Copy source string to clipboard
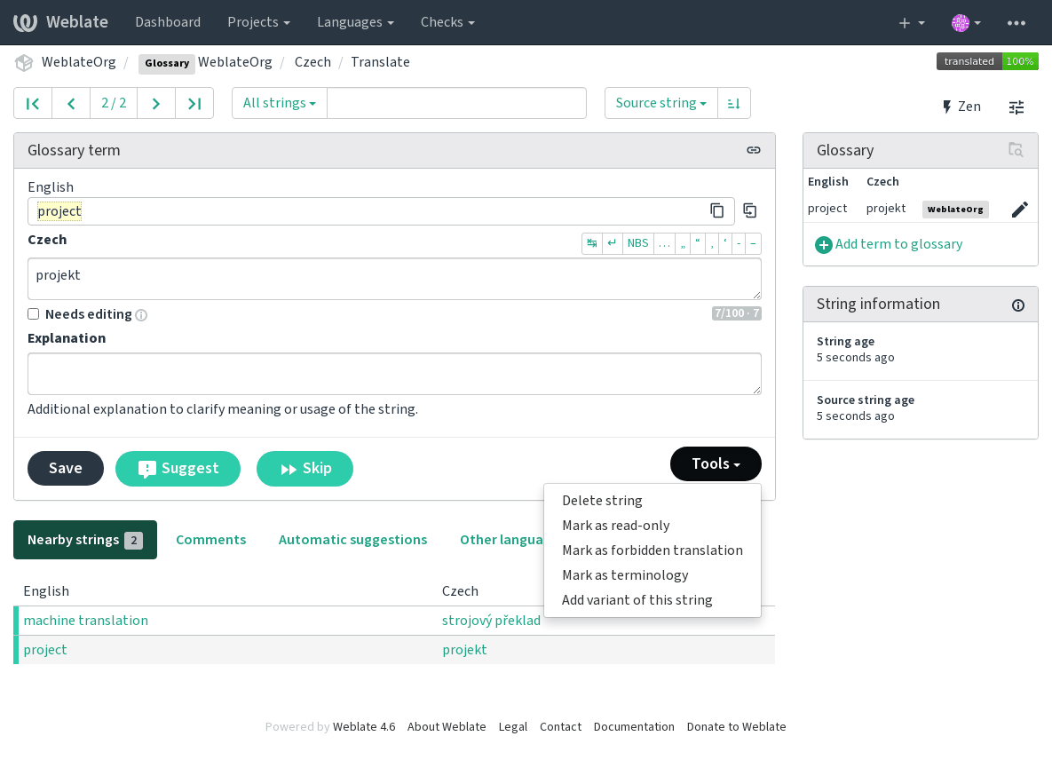1052x760 pixels. pos(716,210)
